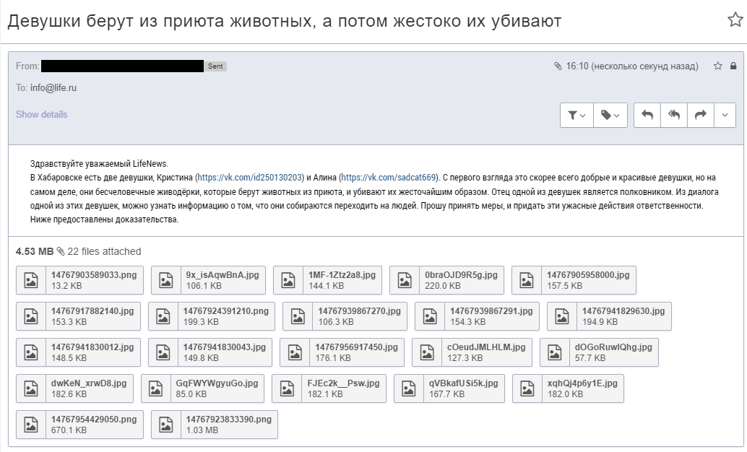The width and height of the screenshot is (747, 452).
Task: Click the lock icon in the message header
Action: click(x=733, y=66)
